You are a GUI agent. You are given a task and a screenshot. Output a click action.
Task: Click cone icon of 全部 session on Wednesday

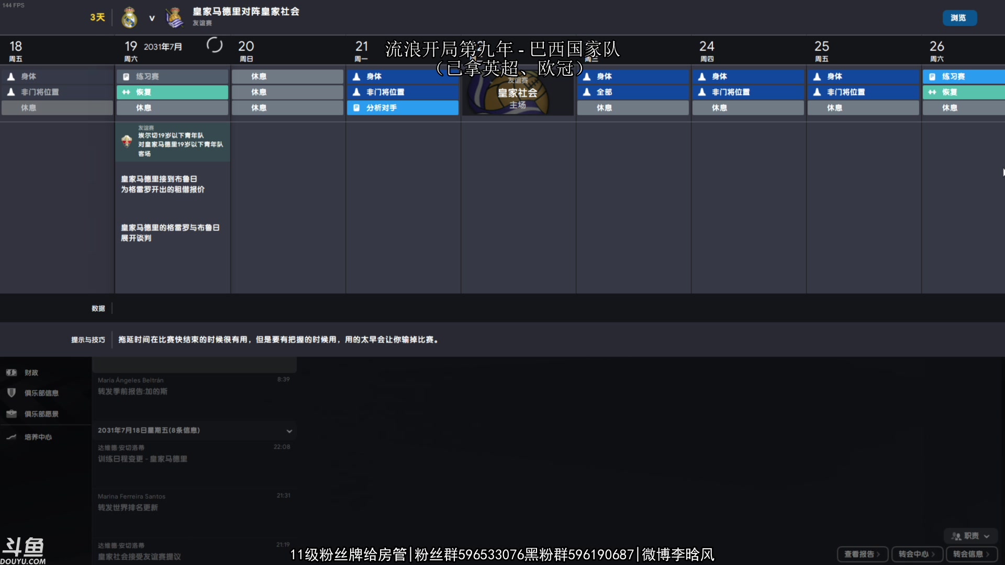pyautogui.click(x=587, y=92)
